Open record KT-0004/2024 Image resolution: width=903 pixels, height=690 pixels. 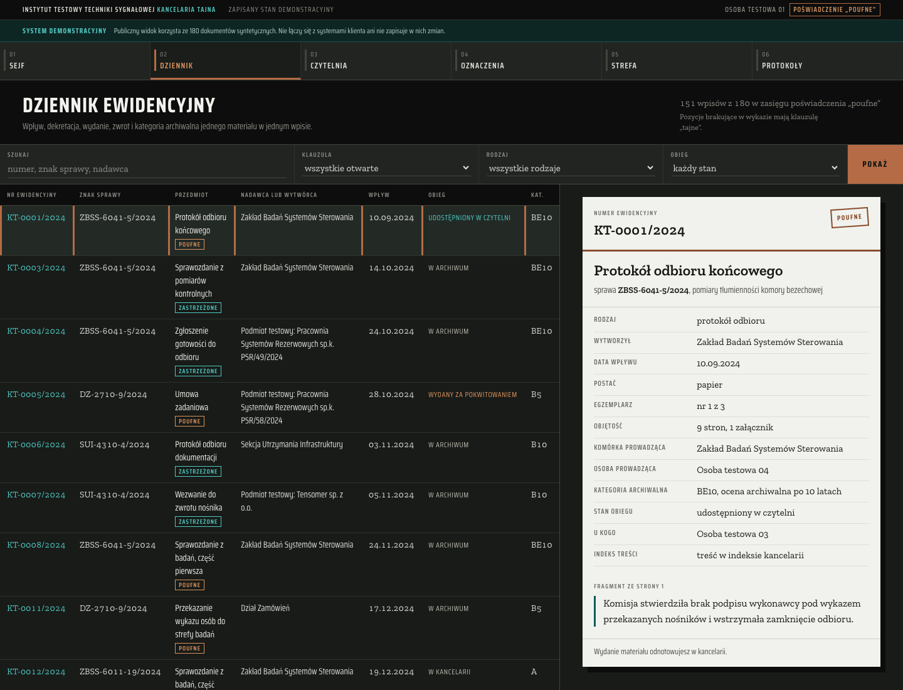[36, 331]
